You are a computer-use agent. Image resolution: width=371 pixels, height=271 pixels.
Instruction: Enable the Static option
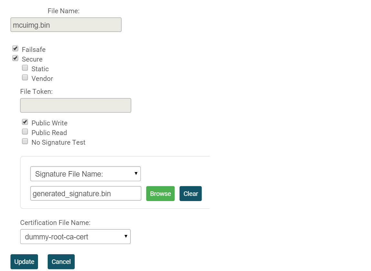[25, 68]
